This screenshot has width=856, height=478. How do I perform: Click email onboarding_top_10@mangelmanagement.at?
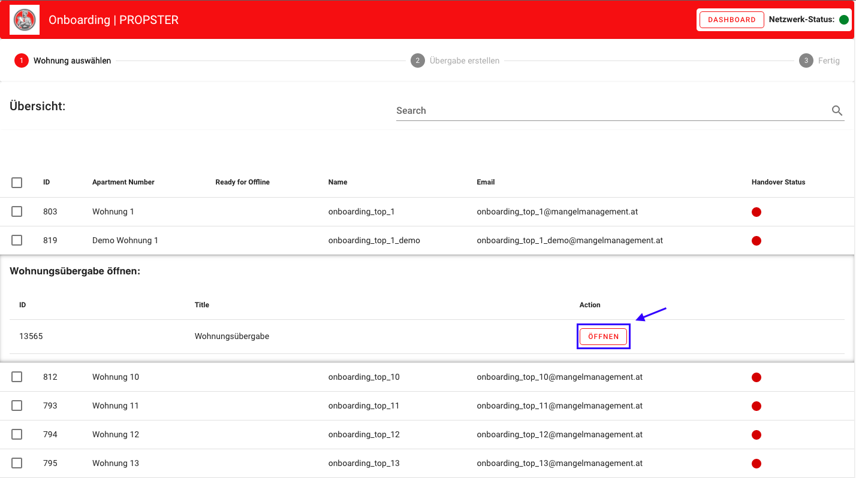click(560, 377)
